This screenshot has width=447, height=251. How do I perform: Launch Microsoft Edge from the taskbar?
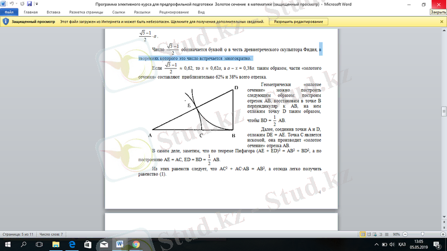[x=72, y=244]
